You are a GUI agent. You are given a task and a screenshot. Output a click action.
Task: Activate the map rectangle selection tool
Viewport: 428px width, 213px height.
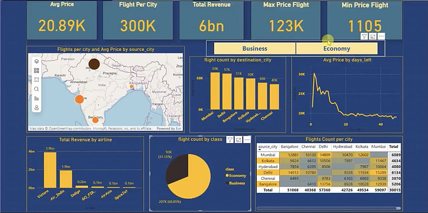pyautogui.click(x=36, y=80)
